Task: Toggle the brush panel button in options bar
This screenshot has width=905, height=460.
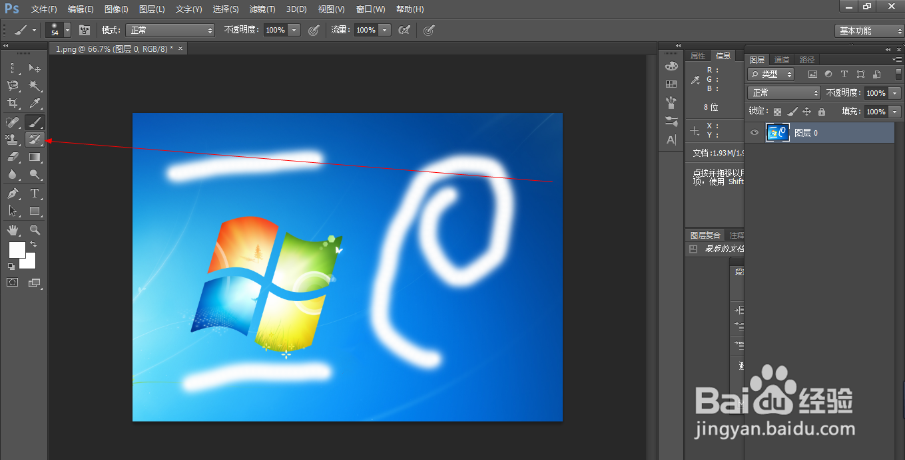Action: pos(85,30)
